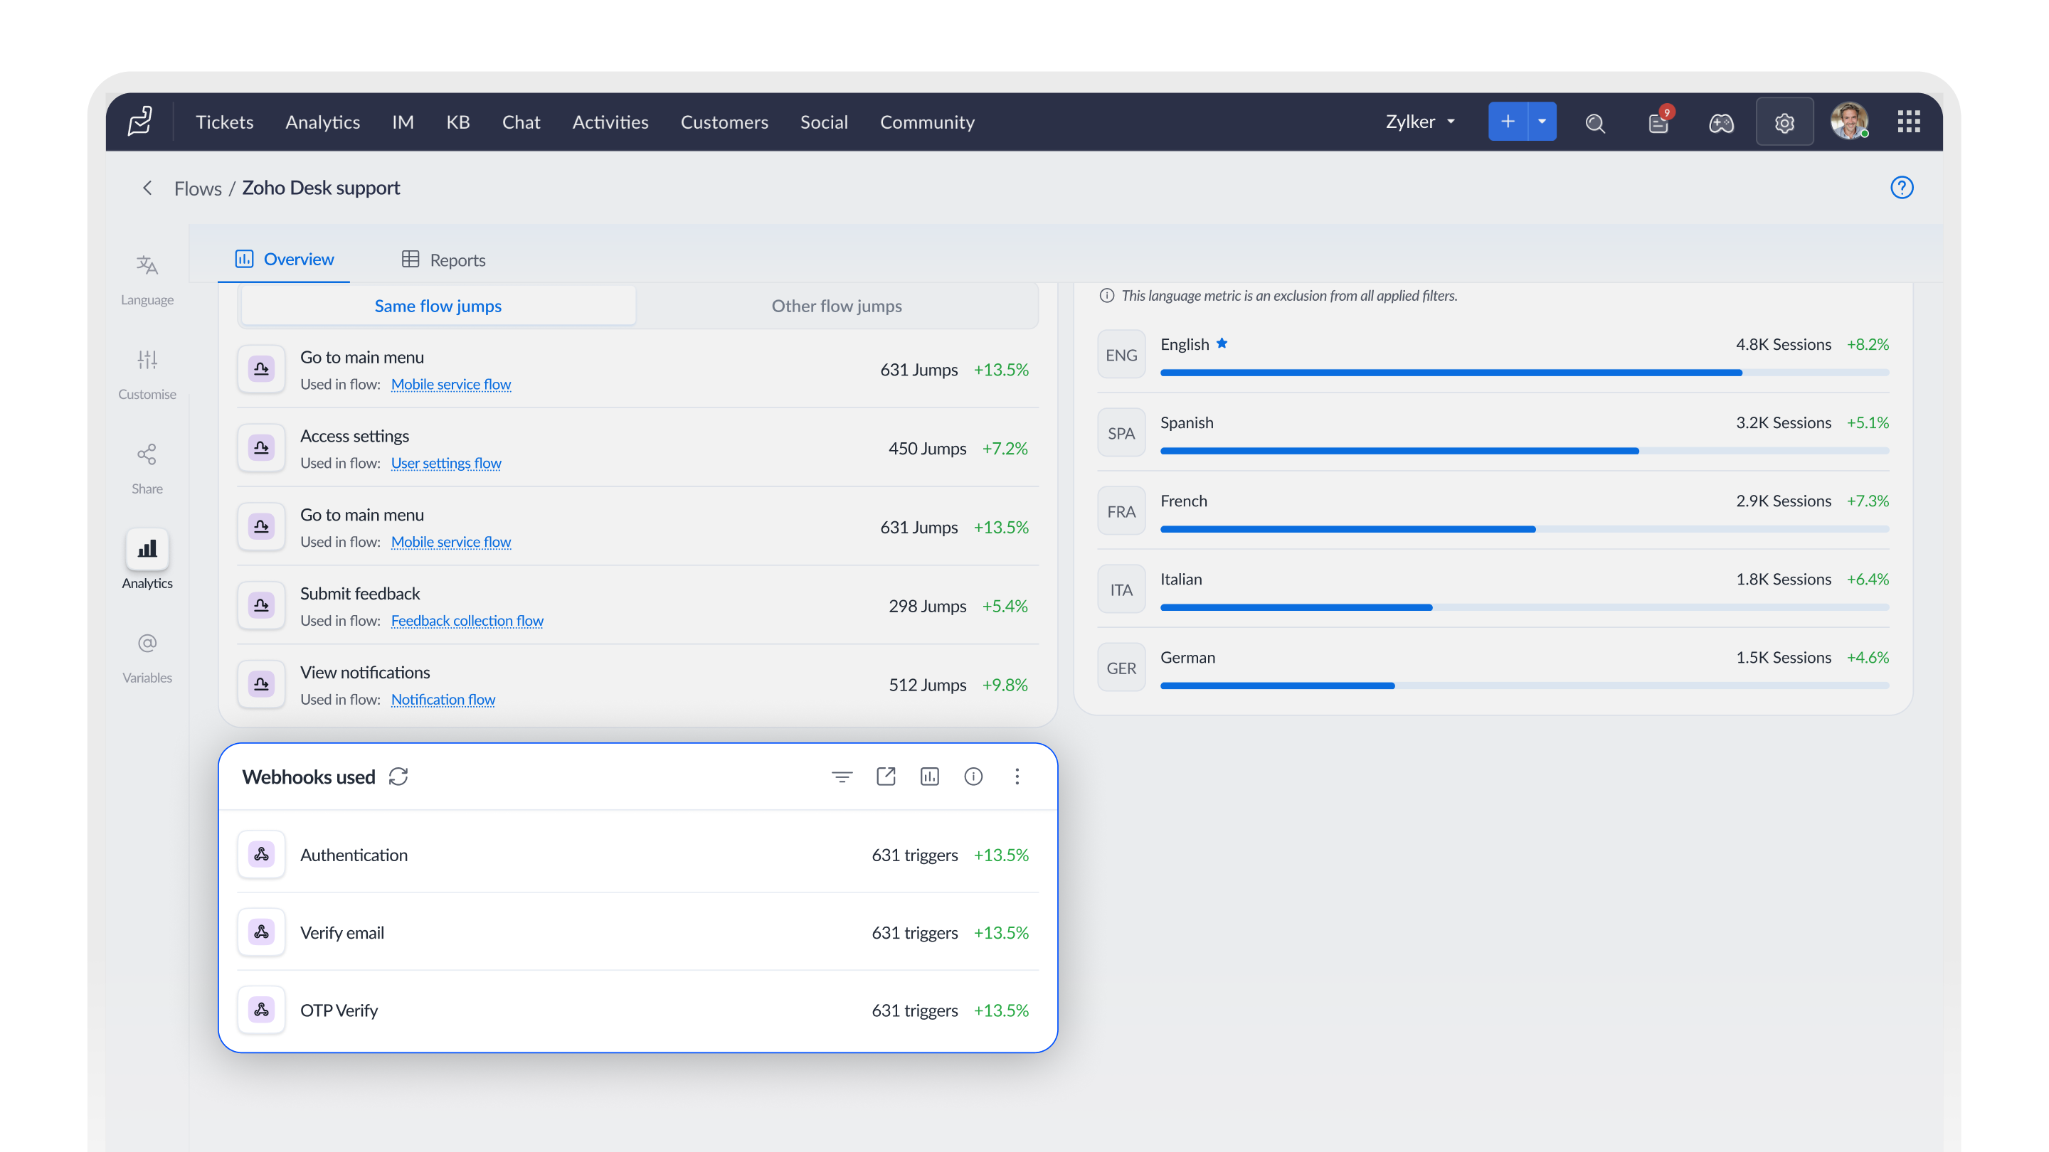Open the Variables sidebar panel
Image resolution: width=2049 pixels, height=1152 pixels.
pos(147,658)
